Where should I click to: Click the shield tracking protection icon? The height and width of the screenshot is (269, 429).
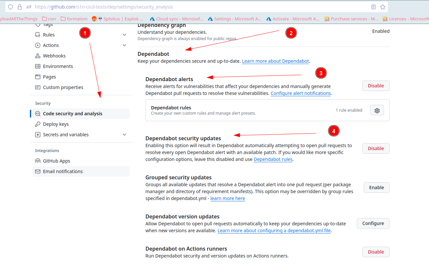[11, 7]
